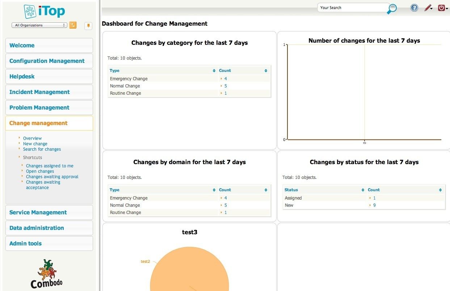
Task: Click the magnifier search icon
Action: pos(392,9)
